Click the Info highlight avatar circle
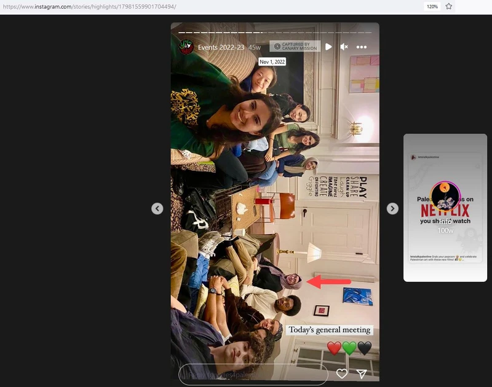492x387 pixels. 445,196
